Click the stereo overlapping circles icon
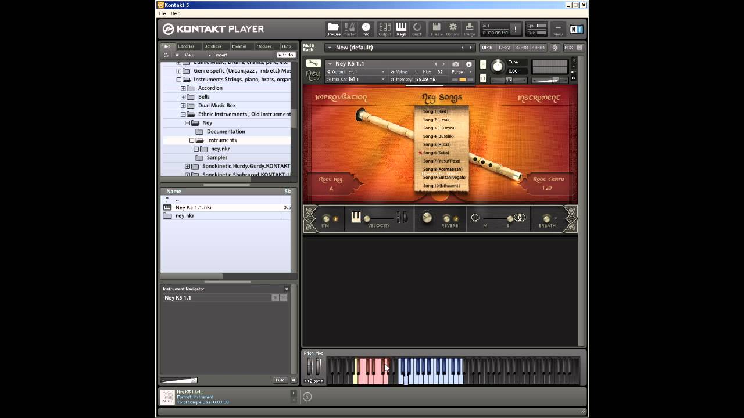744x418 pixels. coord(520,218)
